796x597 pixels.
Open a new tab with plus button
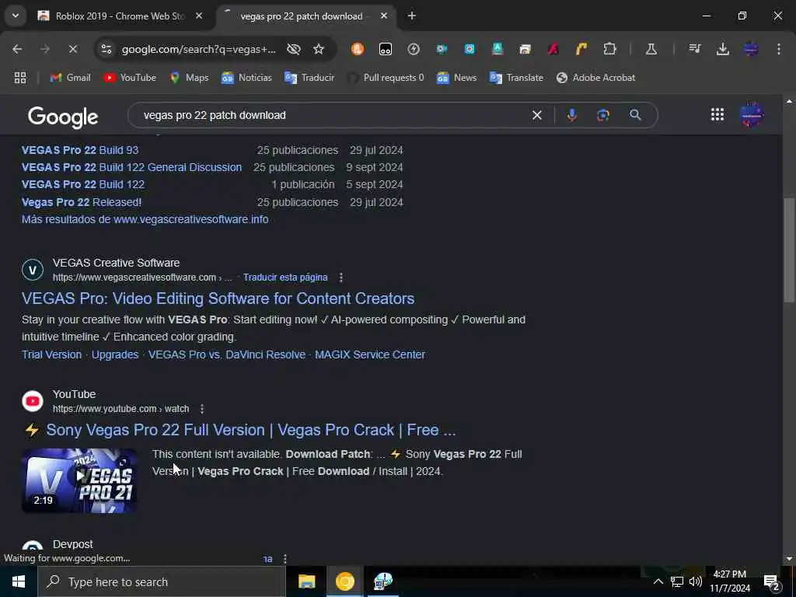(412, 16)
